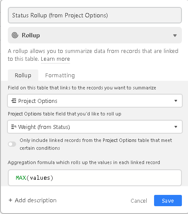Expand the Weight (from Status) dropdown arrow
This screenshot has width=188, height=214.
pos(176,127)
